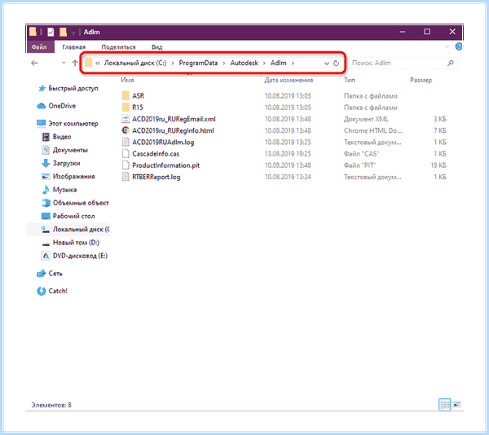Switch to large thumbnails view icon
This screenshot has height=435, width=489.
point(457,405)
